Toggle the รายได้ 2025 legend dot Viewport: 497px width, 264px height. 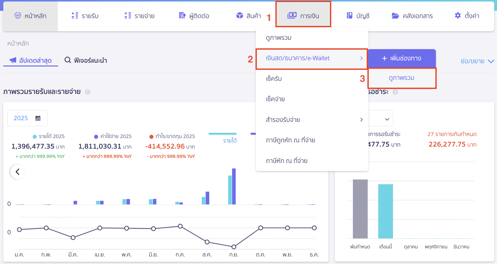point(35,137)
